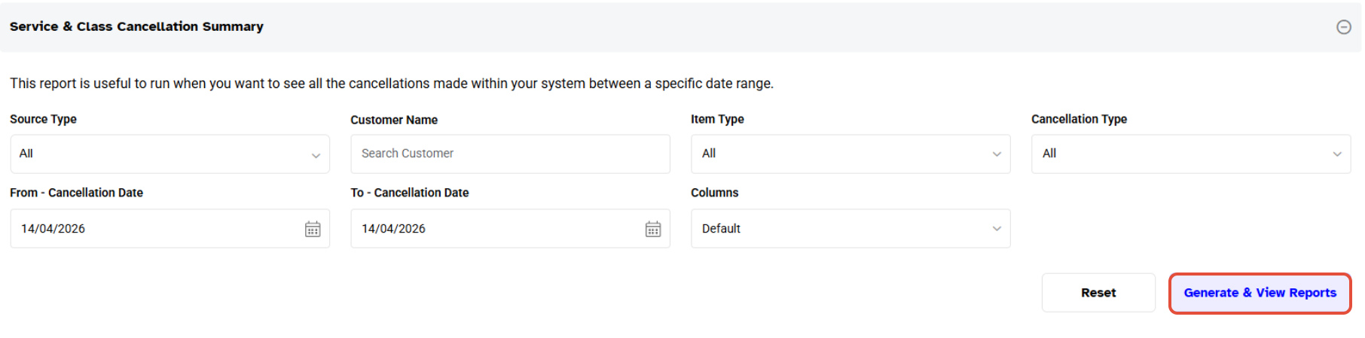This screenshot has width=1365, height=338.
Task: Expand the Source Type dropdown
Action: [169, 154]
